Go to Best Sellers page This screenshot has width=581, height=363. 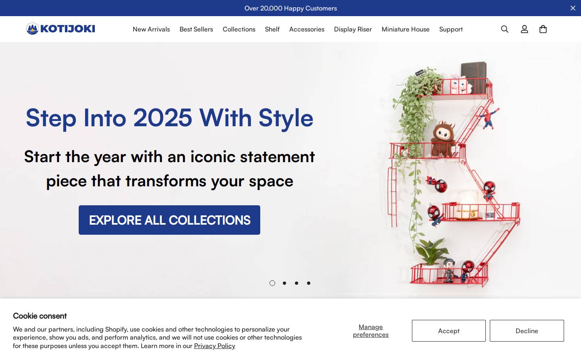(x=196, y=29)
